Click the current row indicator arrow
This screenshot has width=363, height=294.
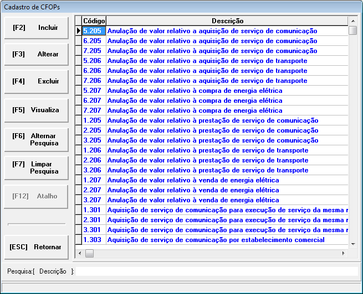(x=78, y=31)
